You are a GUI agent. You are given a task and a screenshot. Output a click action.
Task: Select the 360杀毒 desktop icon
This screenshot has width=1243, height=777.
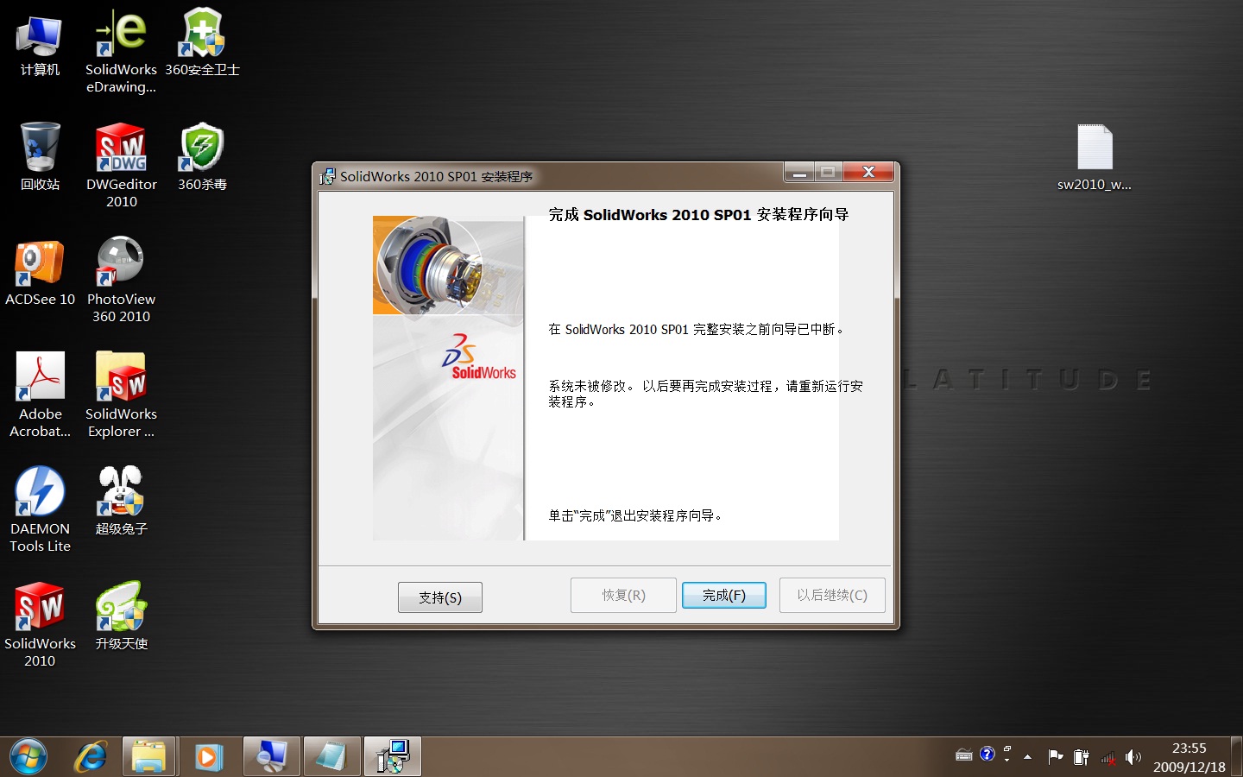[x=202, y=157]
